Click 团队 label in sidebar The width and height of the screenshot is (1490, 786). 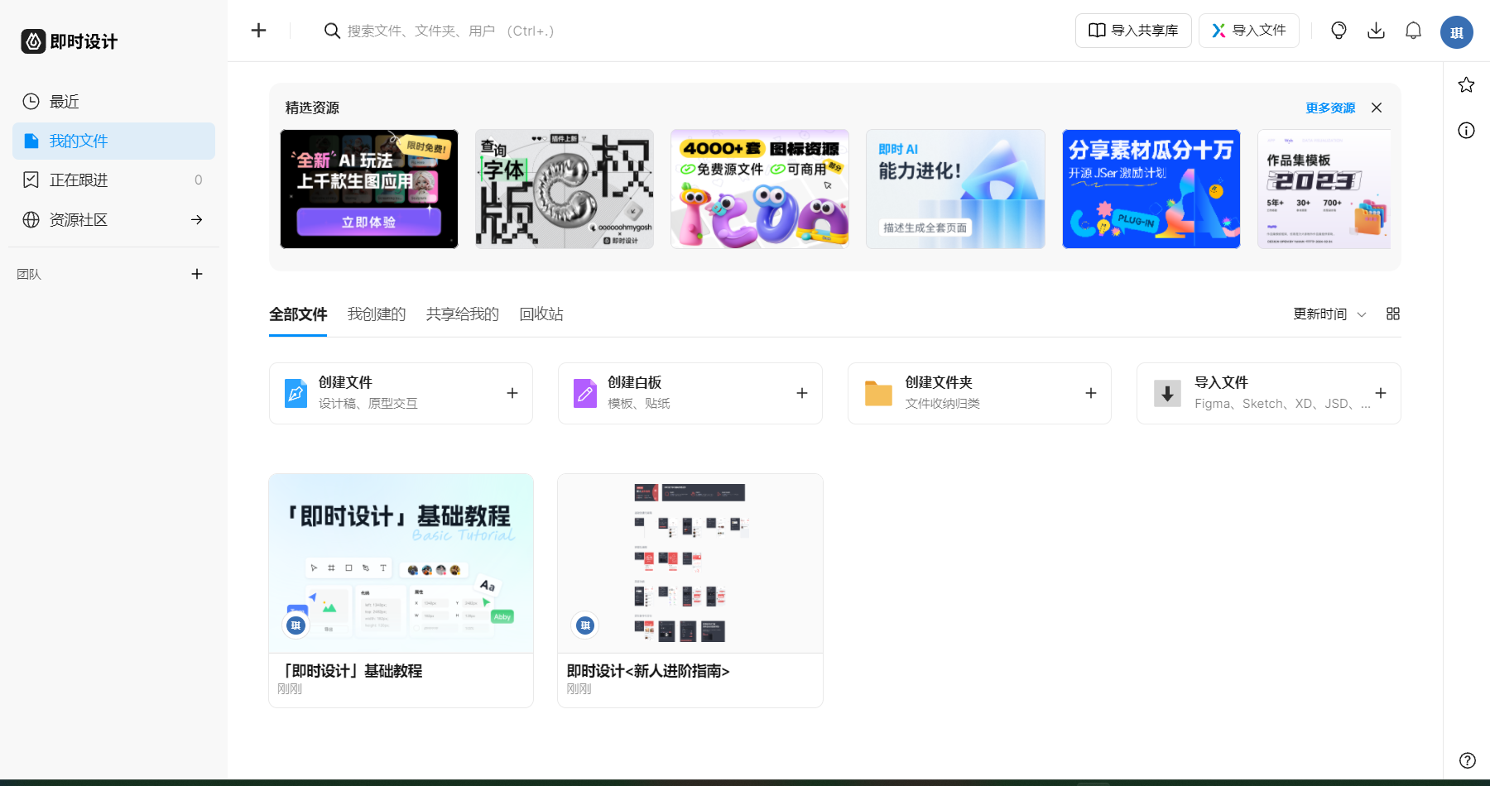pyautogui.click(x=29, y=274)
